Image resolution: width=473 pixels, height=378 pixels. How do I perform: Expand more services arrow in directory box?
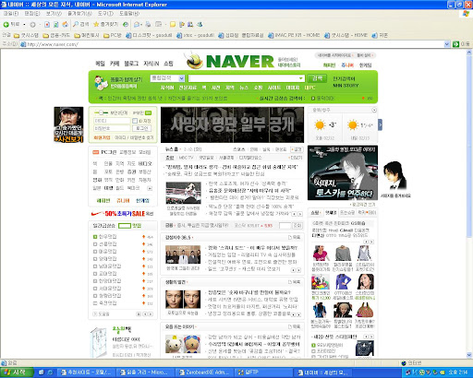click(x=150, y=188)
